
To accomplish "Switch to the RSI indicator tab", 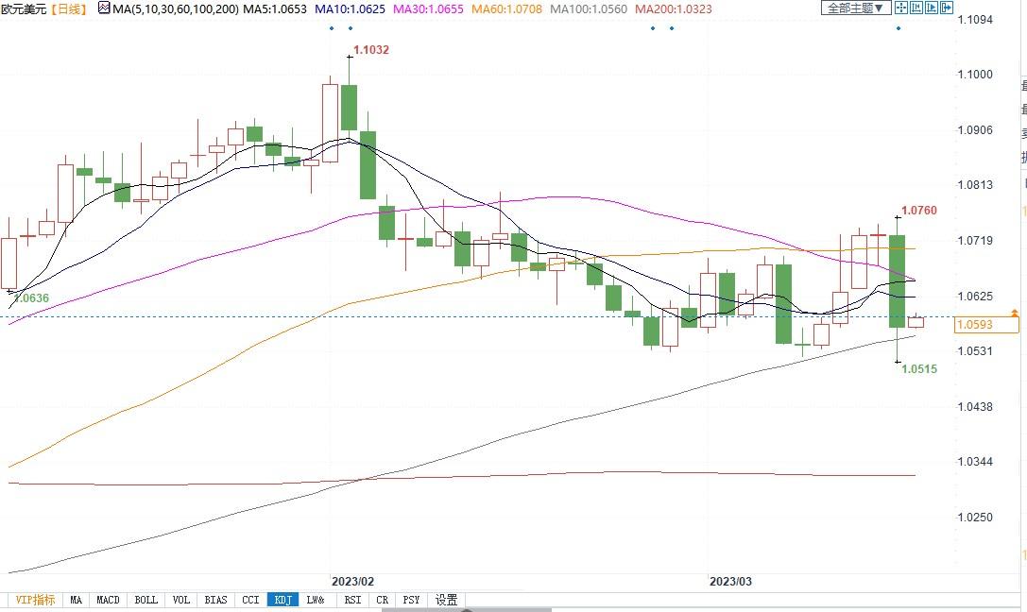I will (352, 600).
